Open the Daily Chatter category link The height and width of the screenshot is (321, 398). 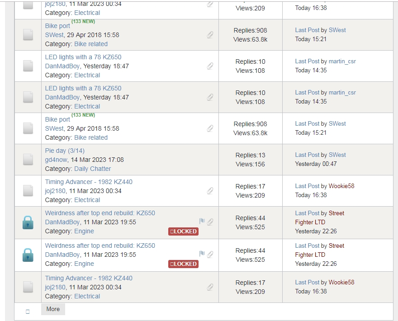[92, 169]
